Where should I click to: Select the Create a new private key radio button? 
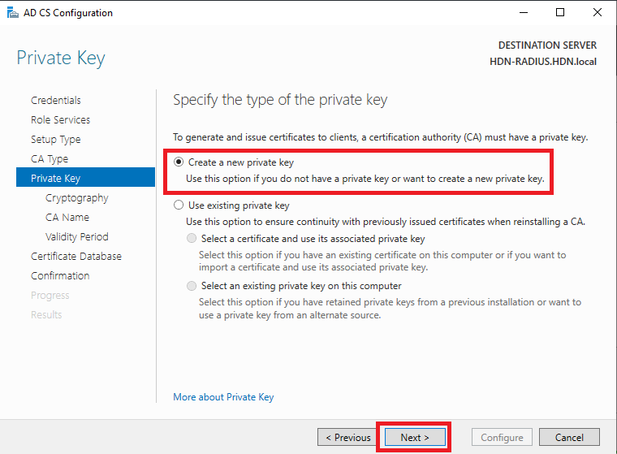point(179,162)
